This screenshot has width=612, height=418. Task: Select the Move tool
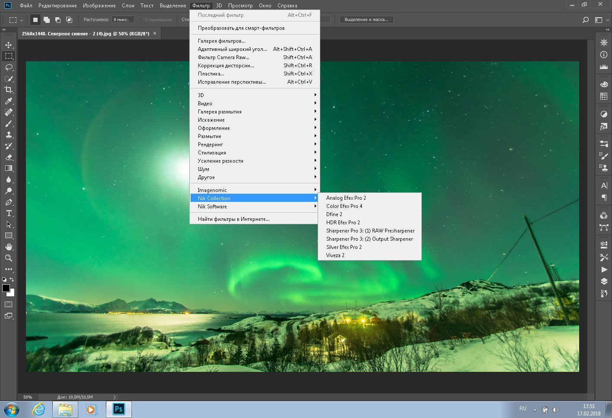click(x=9, y=45)
